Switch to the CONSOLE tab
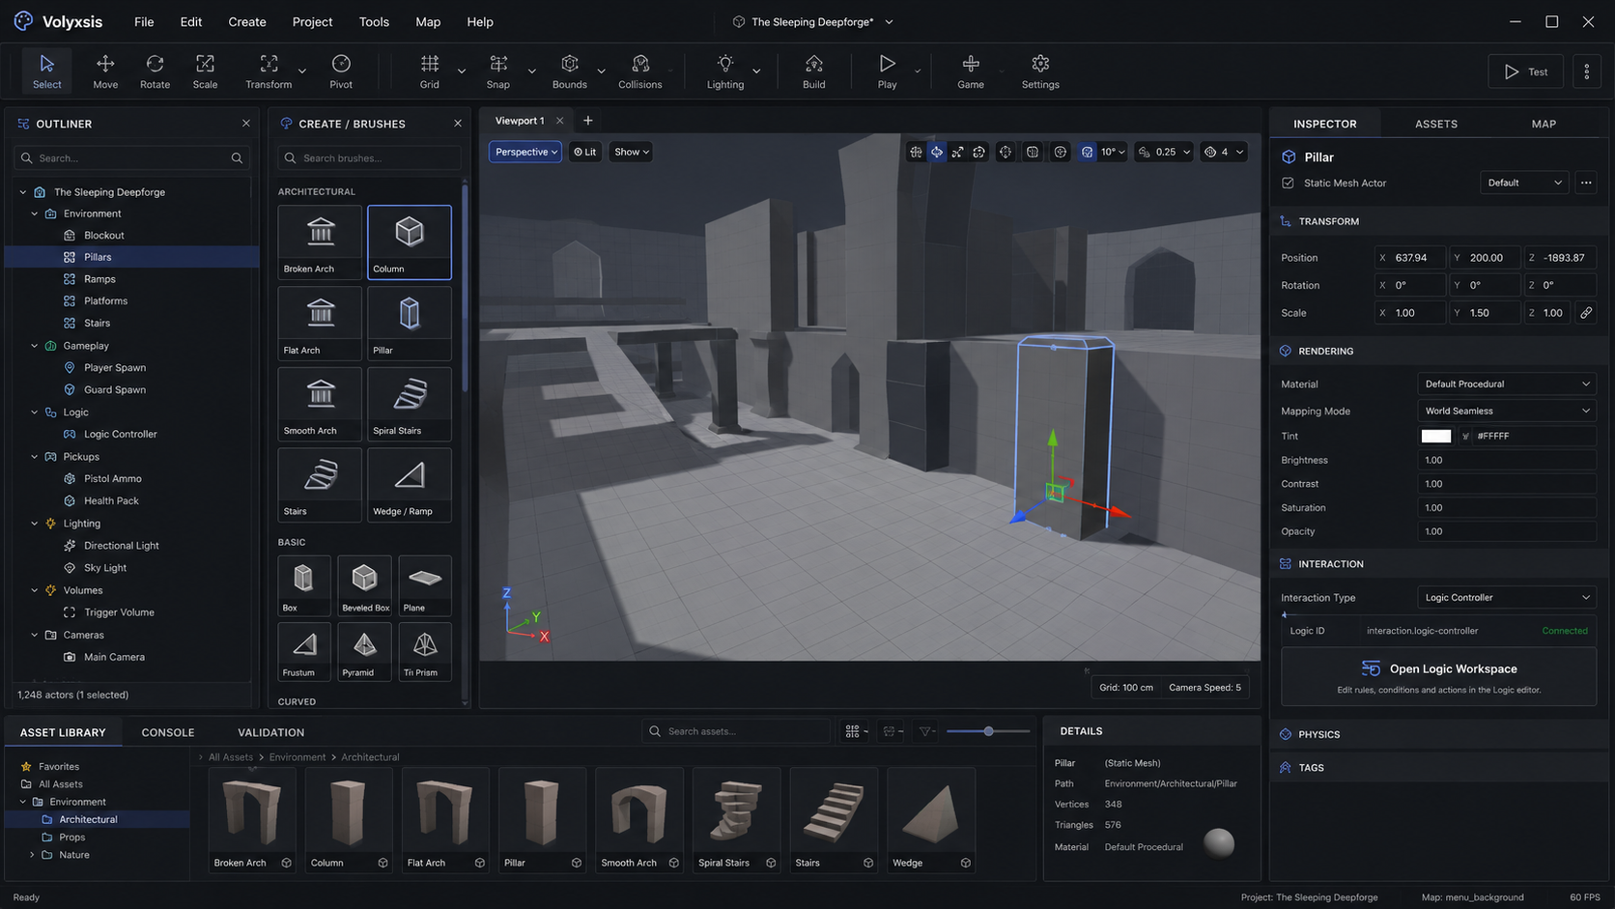1615x909 pixels. pyautogui.click(x=168, y=732)
